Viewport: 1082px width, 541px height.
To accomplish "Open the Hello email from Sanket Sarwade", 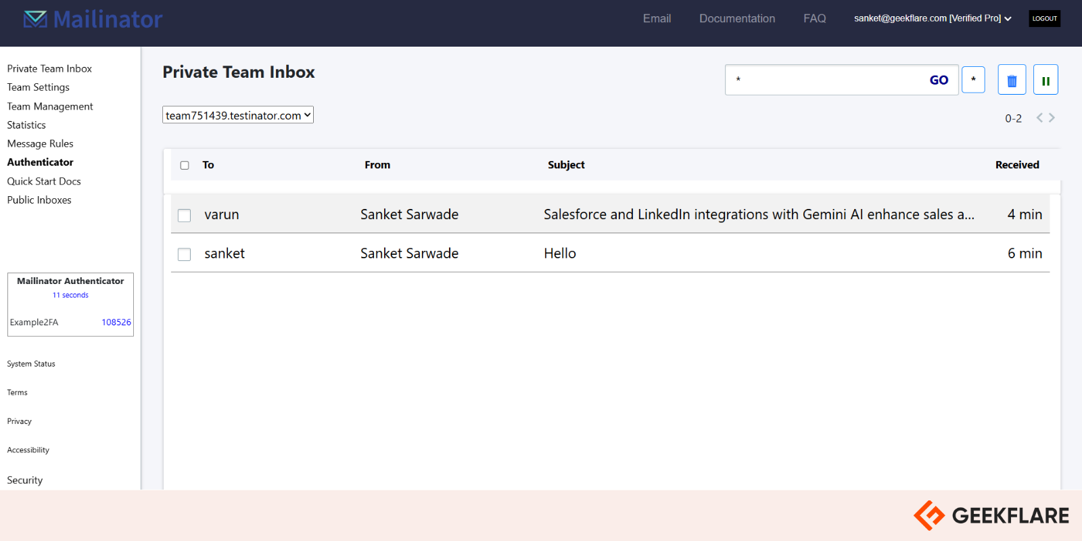I will (x=560, y=254).
